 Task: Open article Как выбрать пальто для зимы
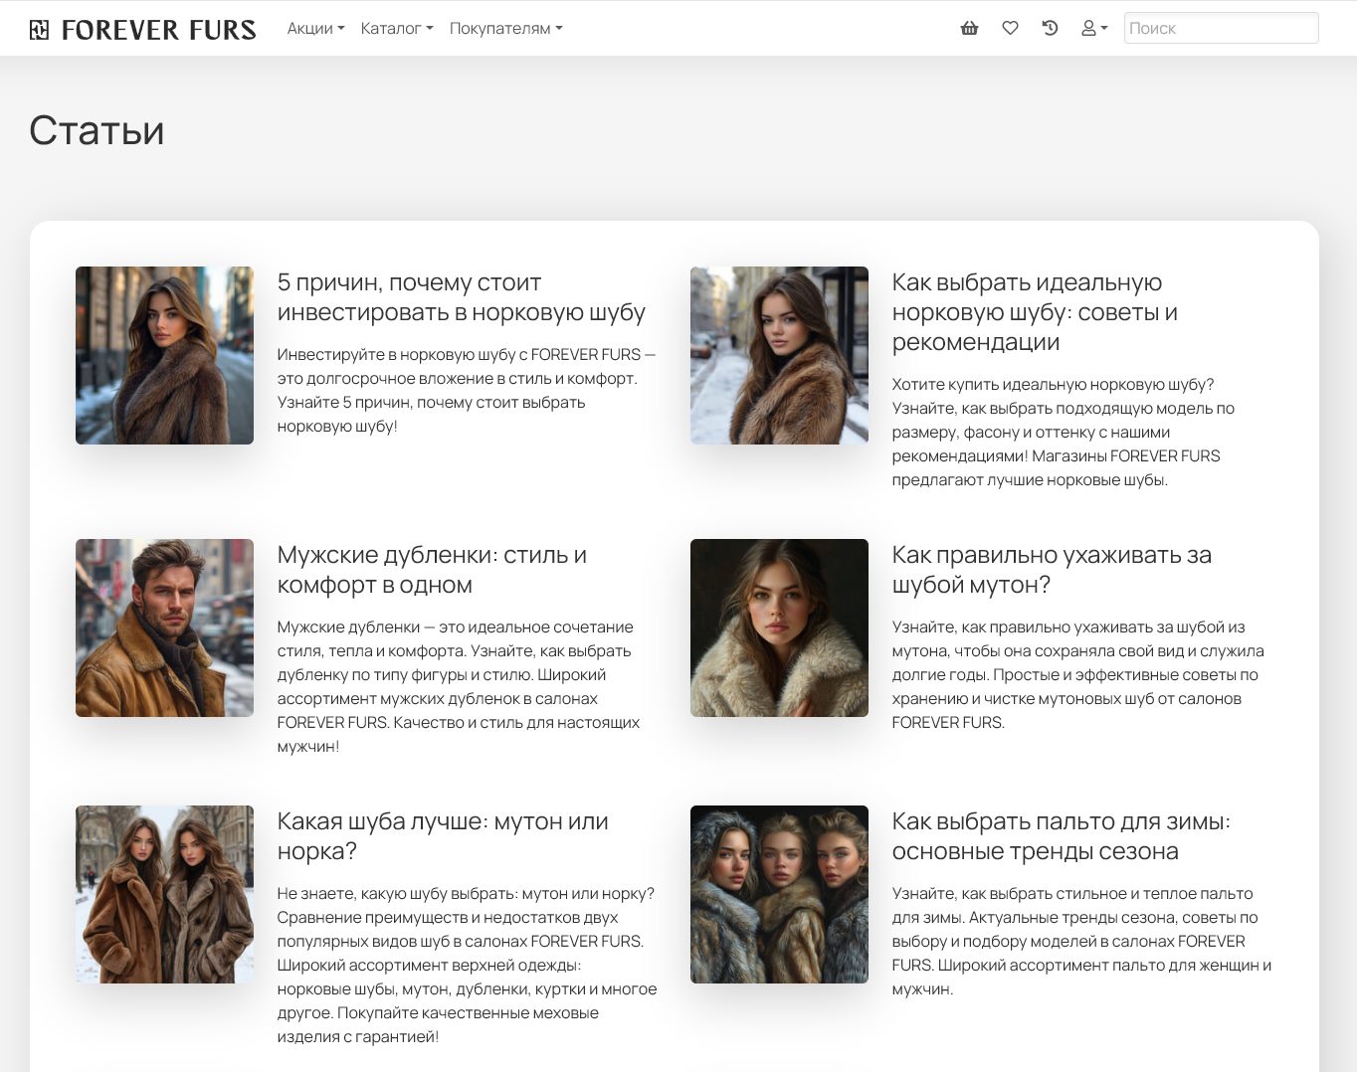pyautogui.click(x=1062, y=836)
